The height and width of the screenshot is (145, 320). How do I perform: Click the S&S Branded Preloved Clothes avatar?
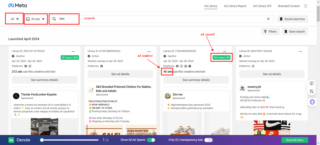(x=91, y=91)
